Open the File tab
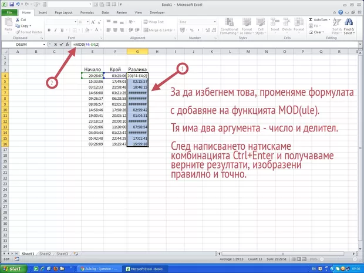This screenshot has height=273, width=364. tap(9, 12)
